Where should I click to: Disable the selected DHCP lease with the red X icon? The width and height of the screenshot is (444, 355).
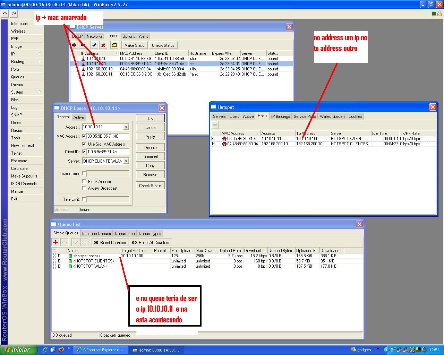pyautogui.click(x=103, y=45)
